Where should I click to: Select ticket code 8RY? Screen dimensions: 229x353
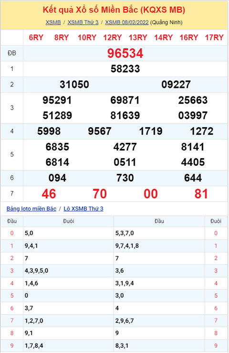[62, 38]
